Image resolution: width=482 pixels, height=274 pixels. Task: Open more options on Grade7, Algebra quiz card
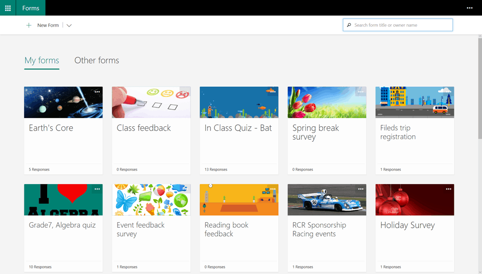click(x=97, y=189)
